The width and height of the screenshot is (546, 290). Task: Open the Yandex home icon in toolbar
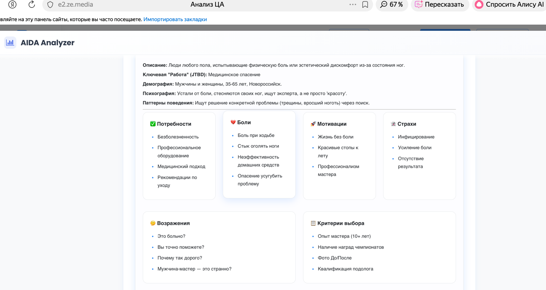[13, 5]
